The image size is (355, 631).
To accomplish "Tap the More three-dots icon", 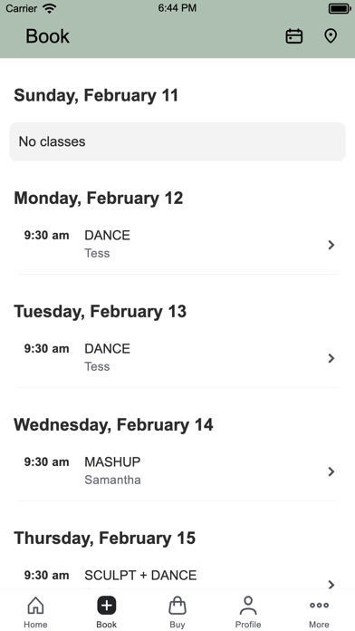I will 319,605.
